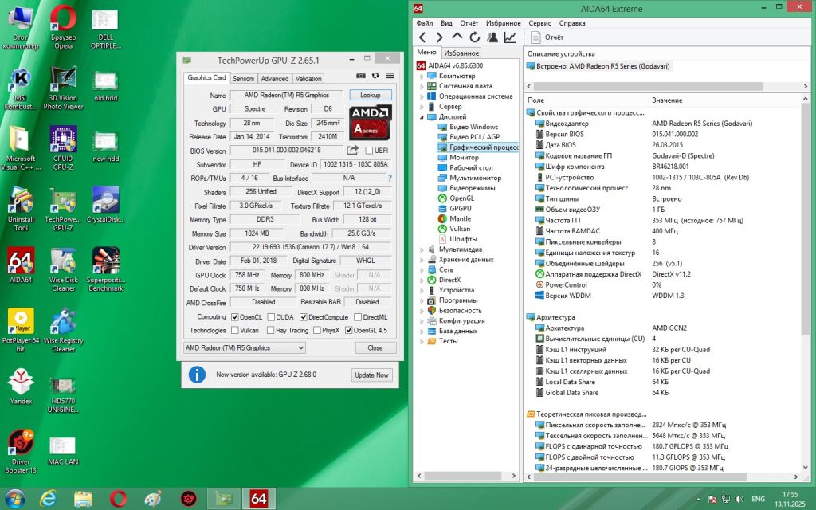Expand the Компьютер tree node
This screenshot has height=510, width=816.
[422, 76]
